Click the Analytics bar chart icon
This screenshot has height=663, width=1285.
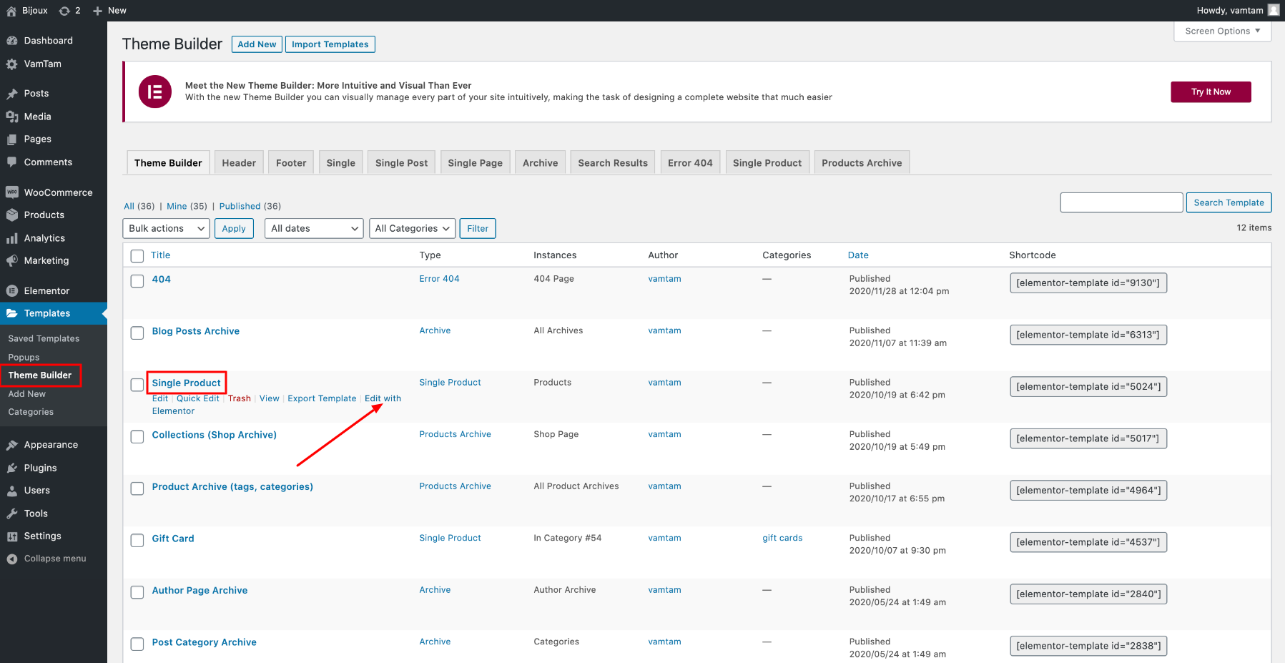click(x=12, y=238)
